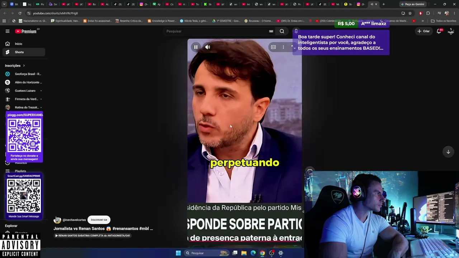Image resolution: width=459 pixels, height=258 pixels.
Task: Mute the Shorts video volume
Action: click(208, 47)
